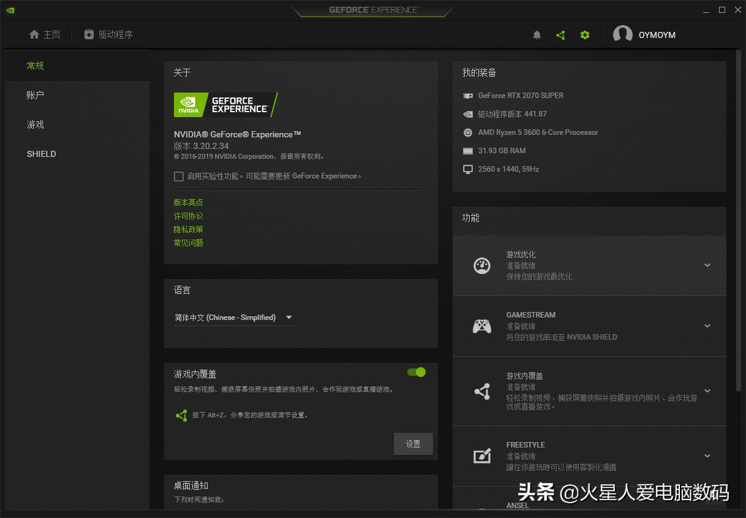
Task: Select the 游戏优化 gamepad icon
Action: pos(482,265)
